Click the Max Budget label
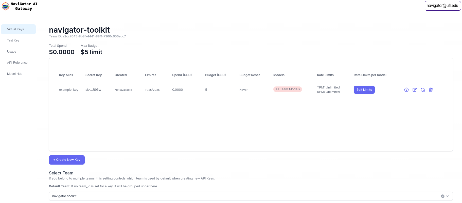 (x=90, y=46)
